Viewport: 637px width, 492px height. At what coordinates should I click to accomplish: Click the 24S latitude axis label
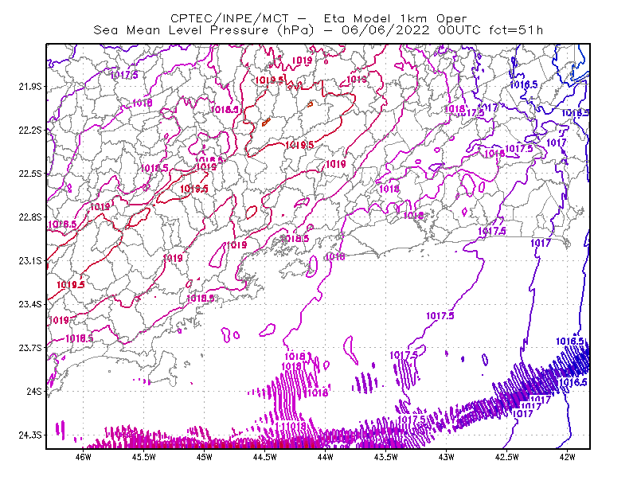[34, 391]
